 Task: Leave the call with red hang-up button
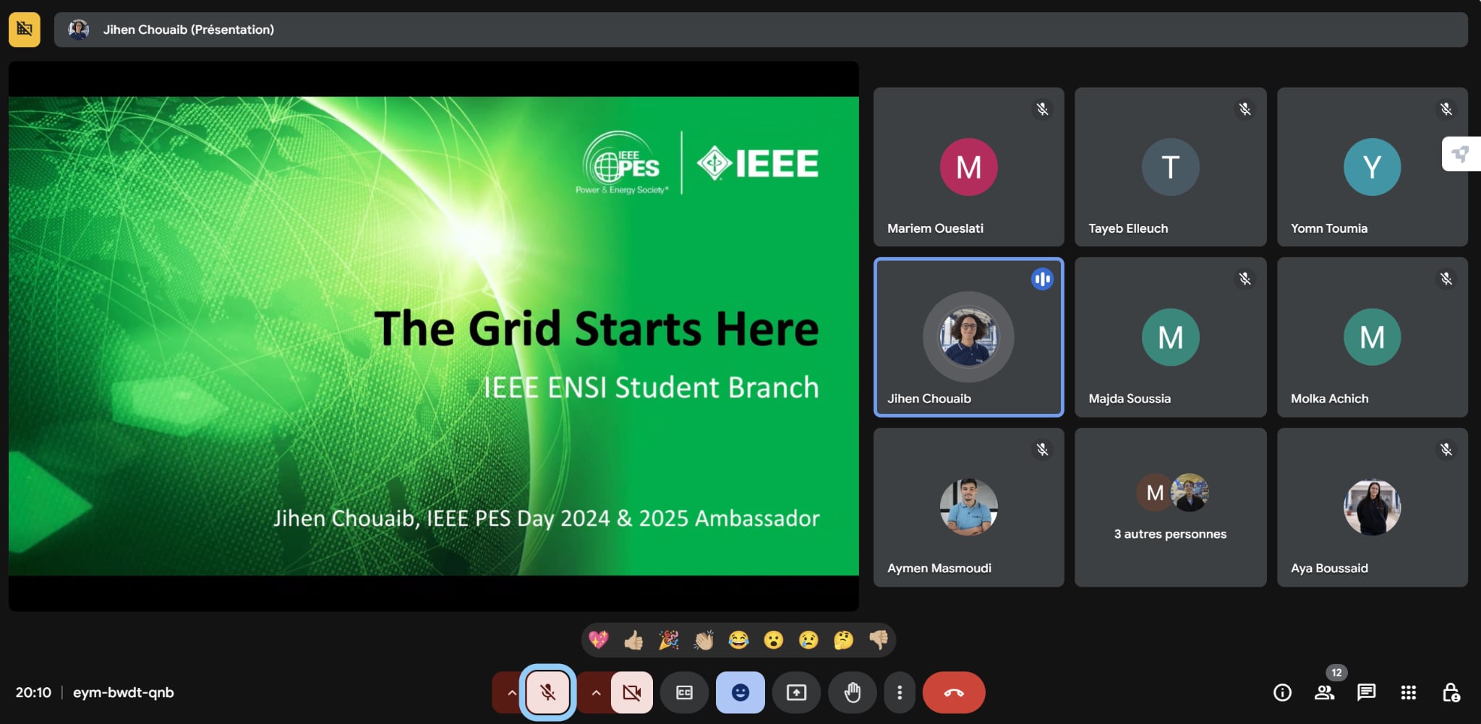(x=953, y=693)
